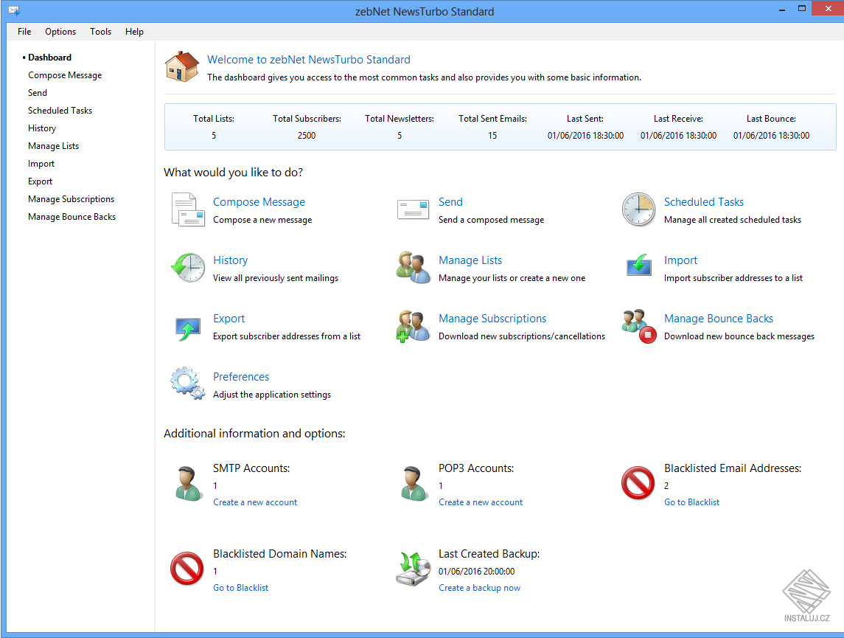
Task: Open Scheduled Tasks in the sidebar
Action: coord(60,111)
